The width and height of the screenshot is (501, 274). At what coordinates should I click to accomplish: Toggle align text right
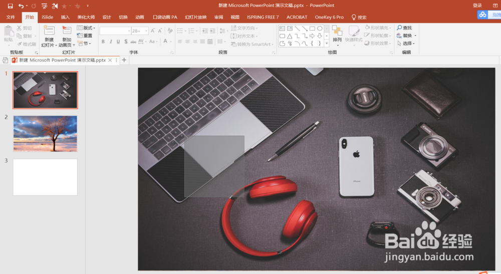pos(195,42)
